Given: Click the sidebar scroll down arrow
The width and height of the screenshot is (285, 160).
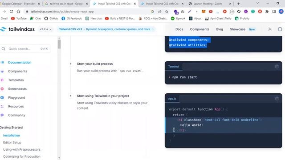Looking at the screenshot, I should point(59,158).
